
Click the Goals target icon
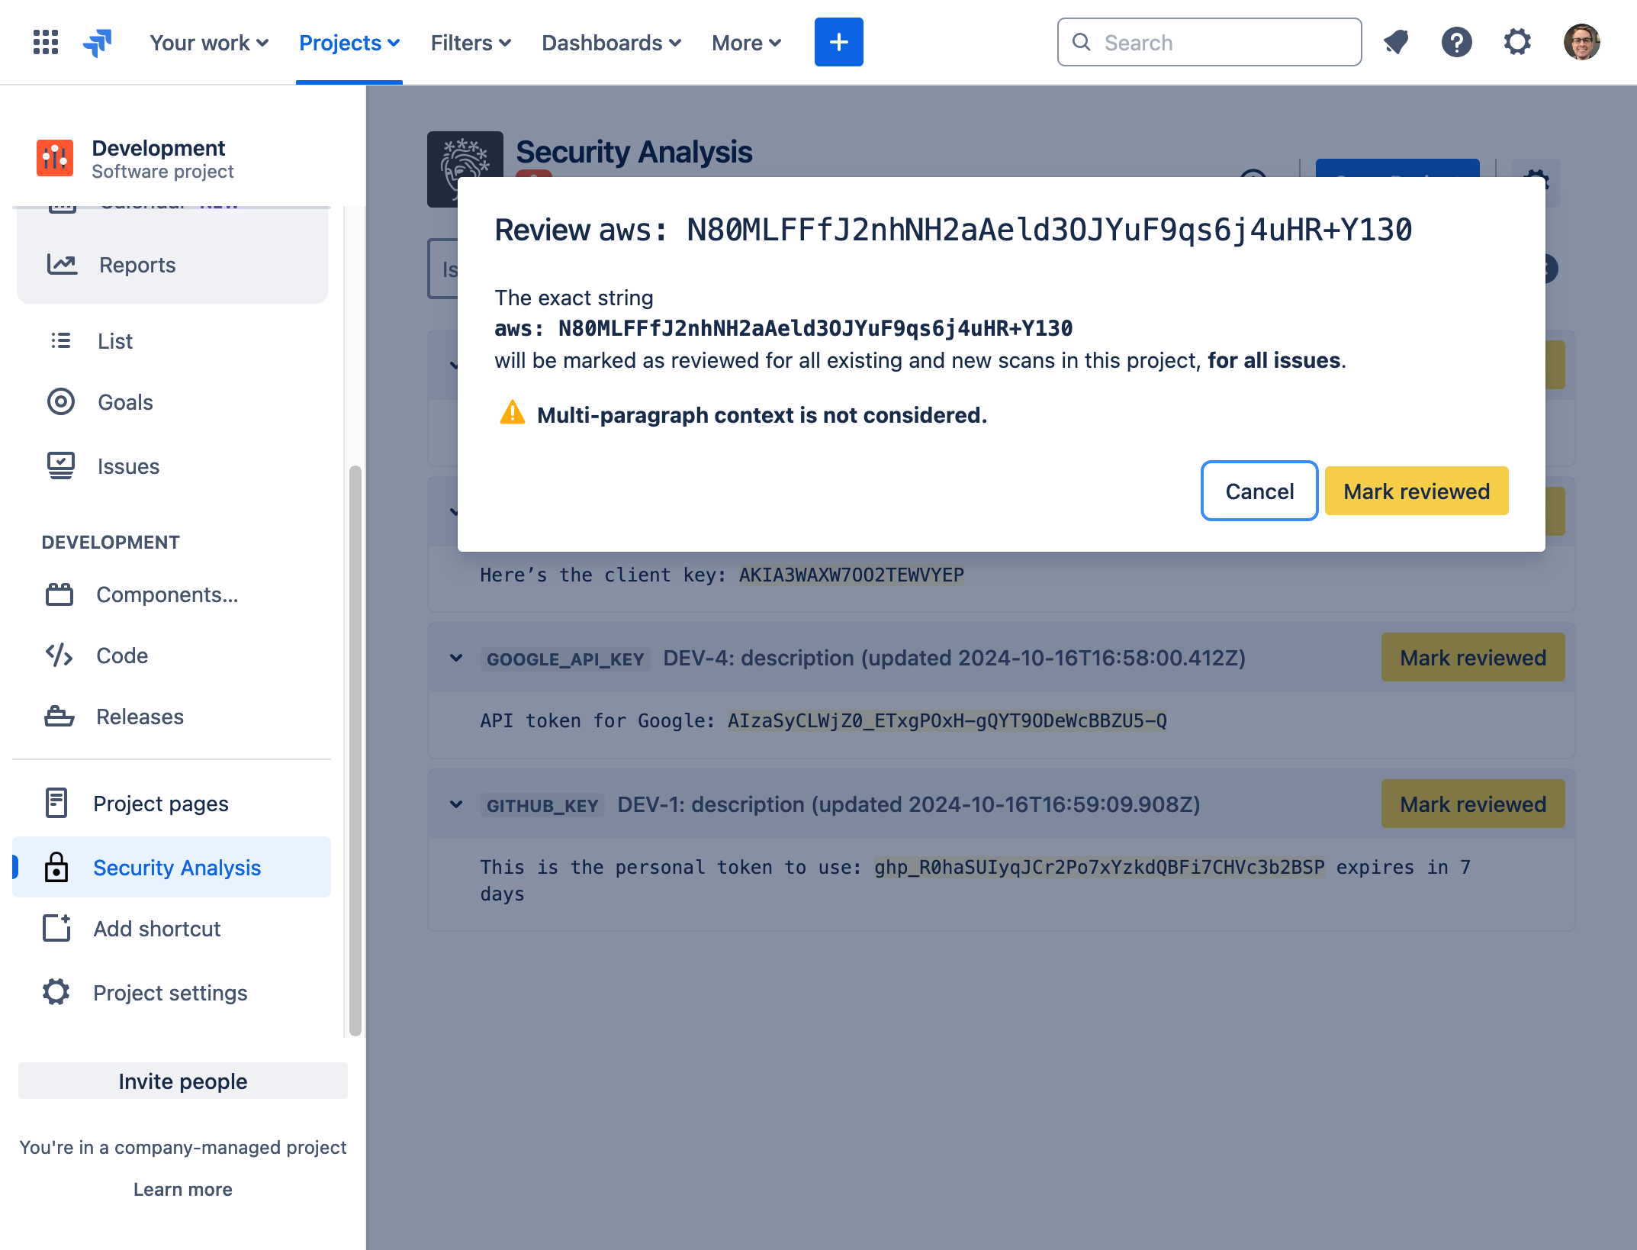tap(61, 401)
